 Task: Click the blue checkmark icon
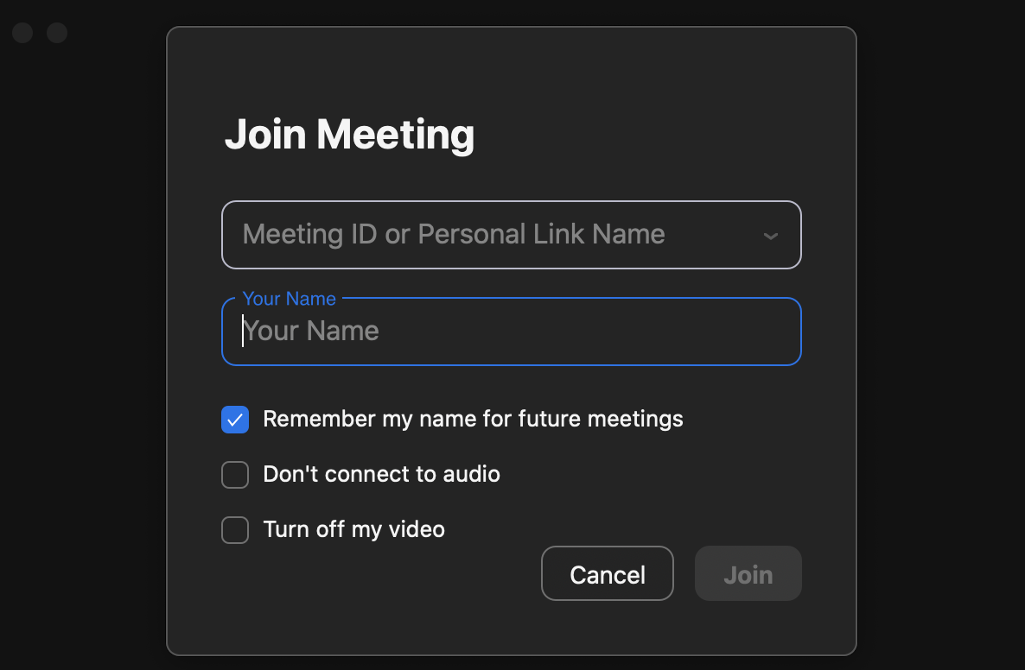point(235,420)
